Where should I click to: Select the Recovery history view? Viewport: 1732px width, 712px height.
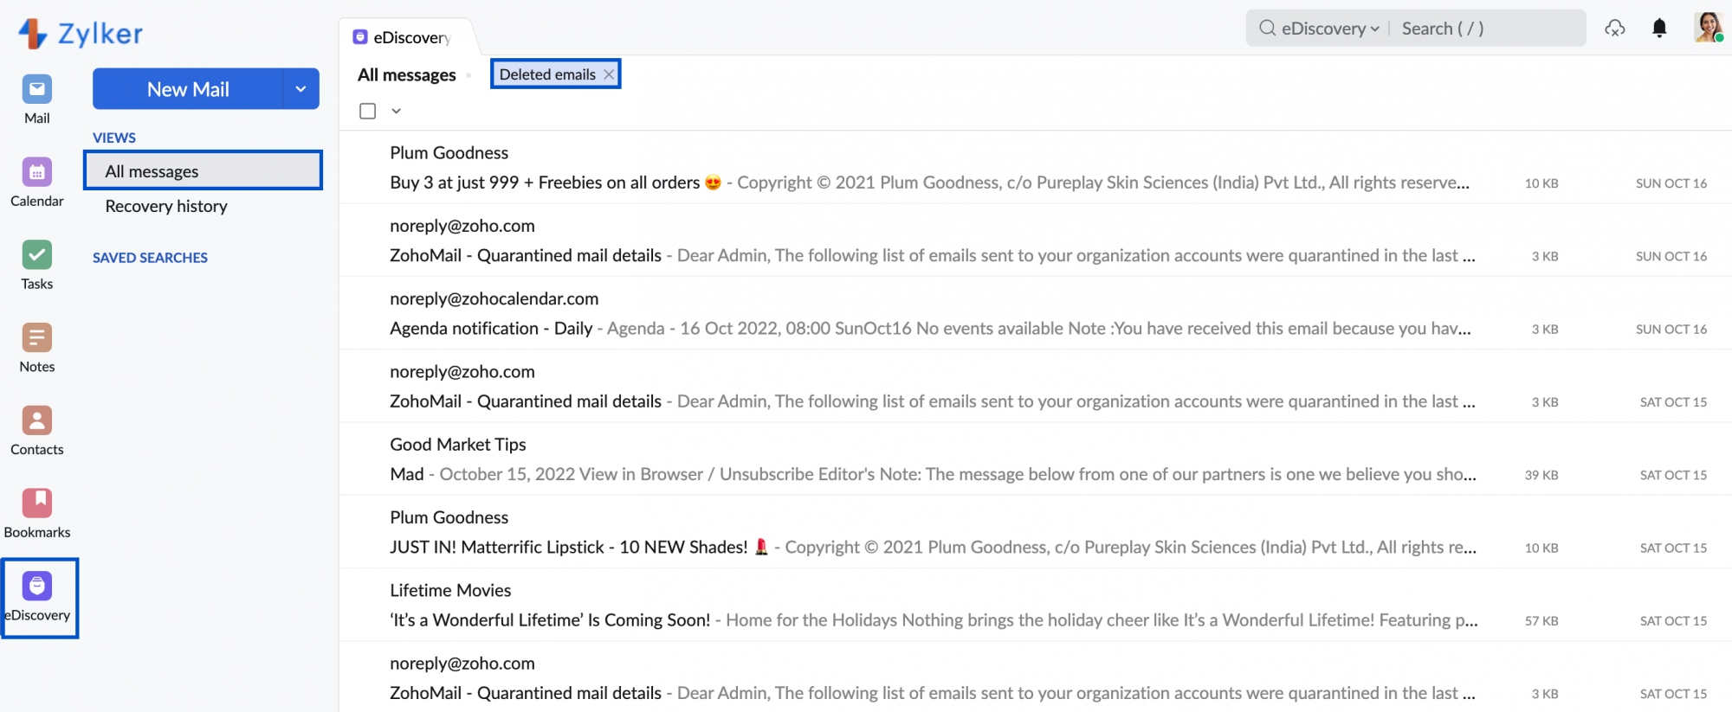pyautogui.click(x=166, y=206)
